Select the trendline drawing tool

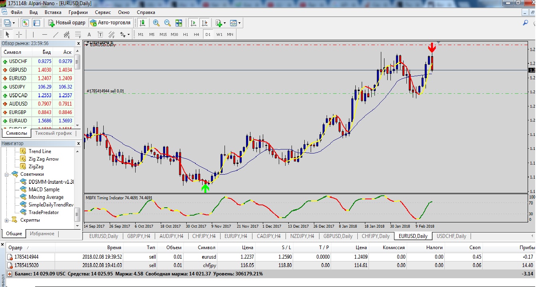56,34
